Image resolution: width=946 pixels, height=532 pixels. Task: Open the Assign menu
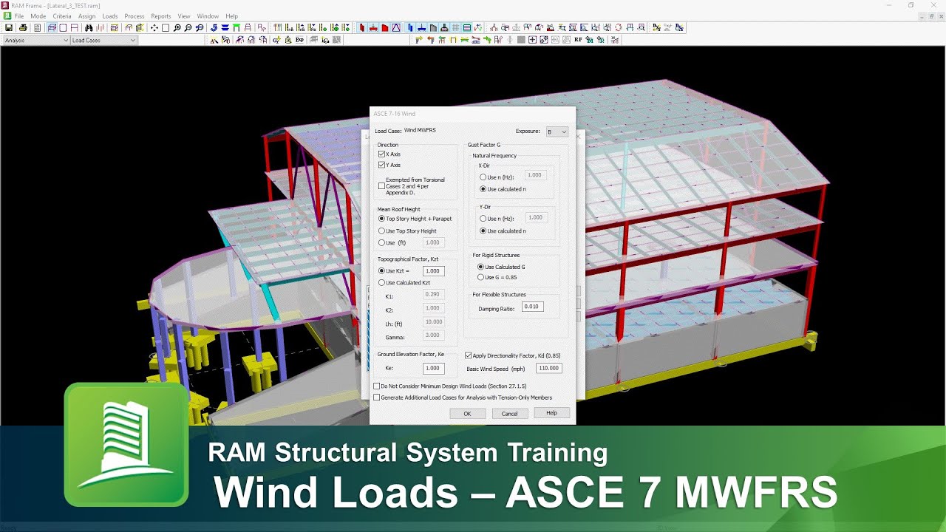pyautogui.click(x=87, y=16)
